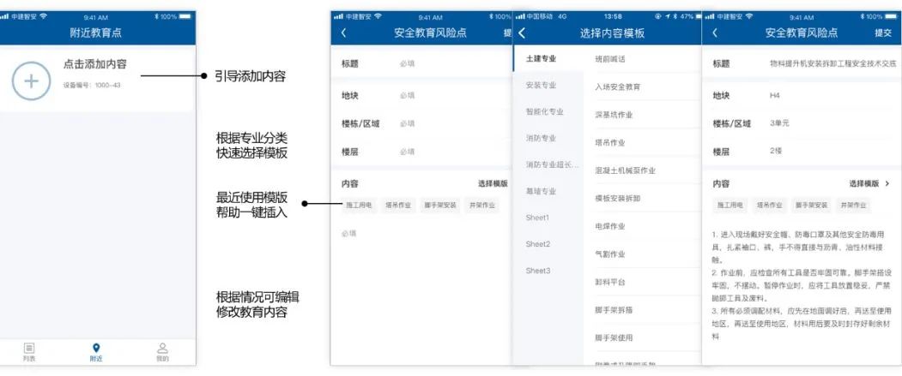Select the 入场安全教育 template
The height and width of the screenshot is (376, 902).
[617, 87]
